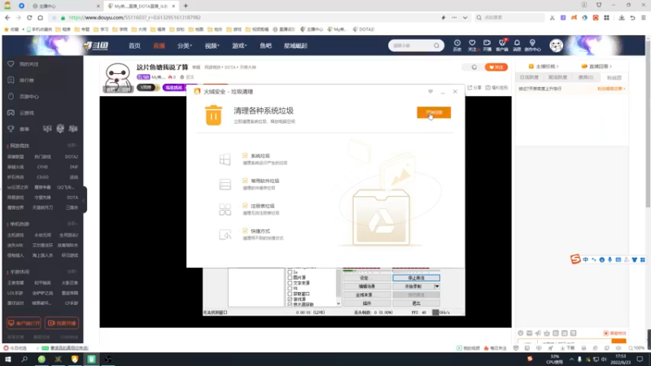
Task: Open the skin/menu icon in cleaner title bar
Action: [430, 91]
